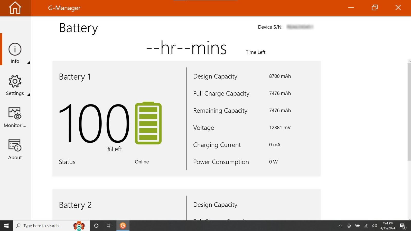This screenshot has height=231, width=411.
Task: Open the Settings gear icon
Action: click(15, 81)
